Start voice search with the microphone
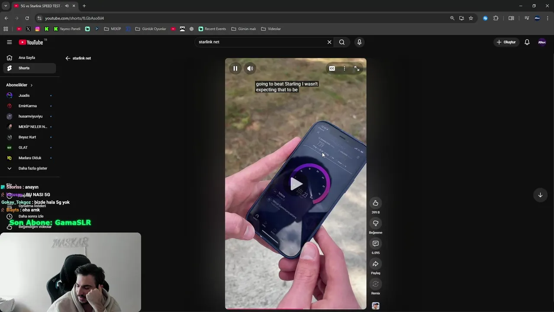Image resolution: width=554 pixels, height=312 pixels. point(359,42)
